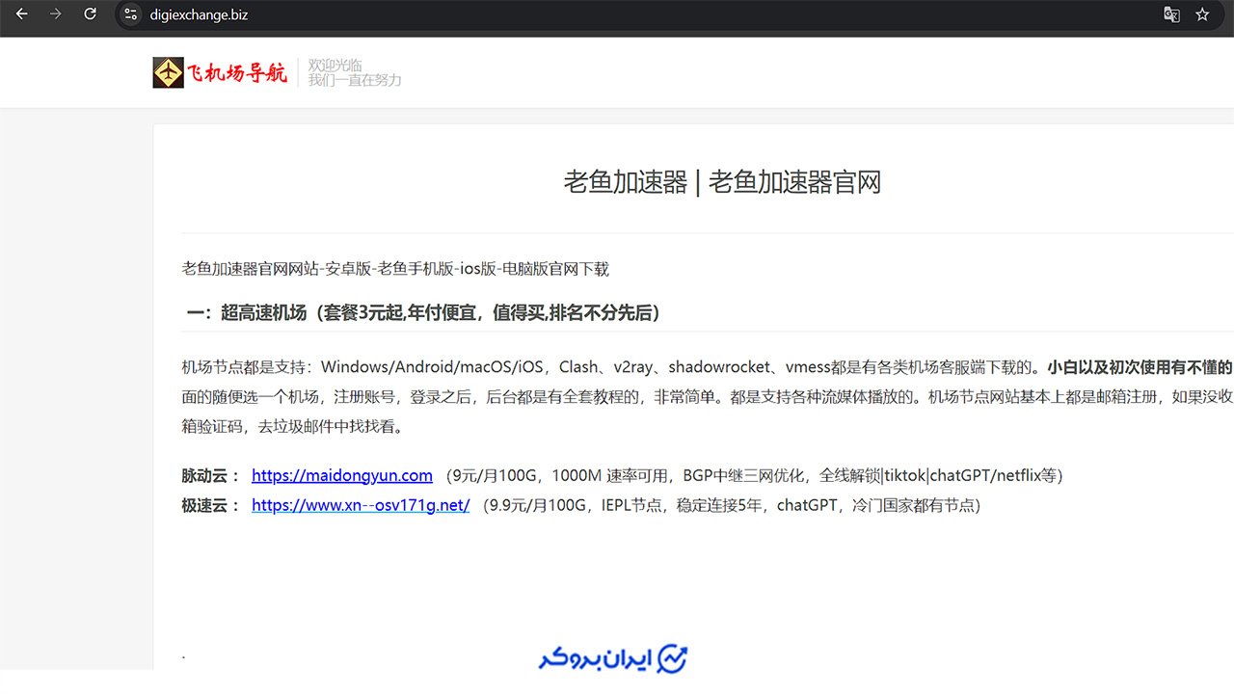Click the red 飞机场导航 site name
The width and height of the screenshot is (1234, 694).
point(236,72)
